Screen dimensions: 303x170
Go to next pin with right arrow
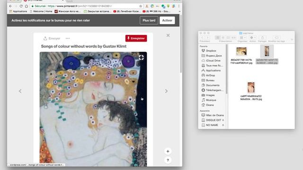(x=166, y=91)
